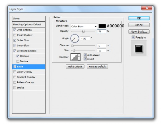Toggle the Outer Glow checkbox
161x124 pixels.
(15, 40)
